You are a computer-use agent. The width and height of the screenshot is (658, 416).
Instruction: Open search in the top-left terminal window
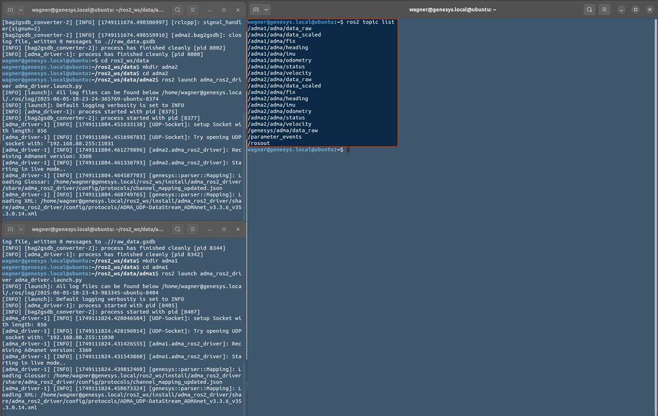tap(177, 10)
